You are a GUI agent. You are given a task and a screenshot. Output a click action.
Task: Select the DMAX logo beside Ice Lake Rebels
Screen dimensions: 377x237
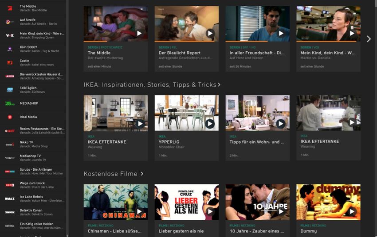pos(10,199)
